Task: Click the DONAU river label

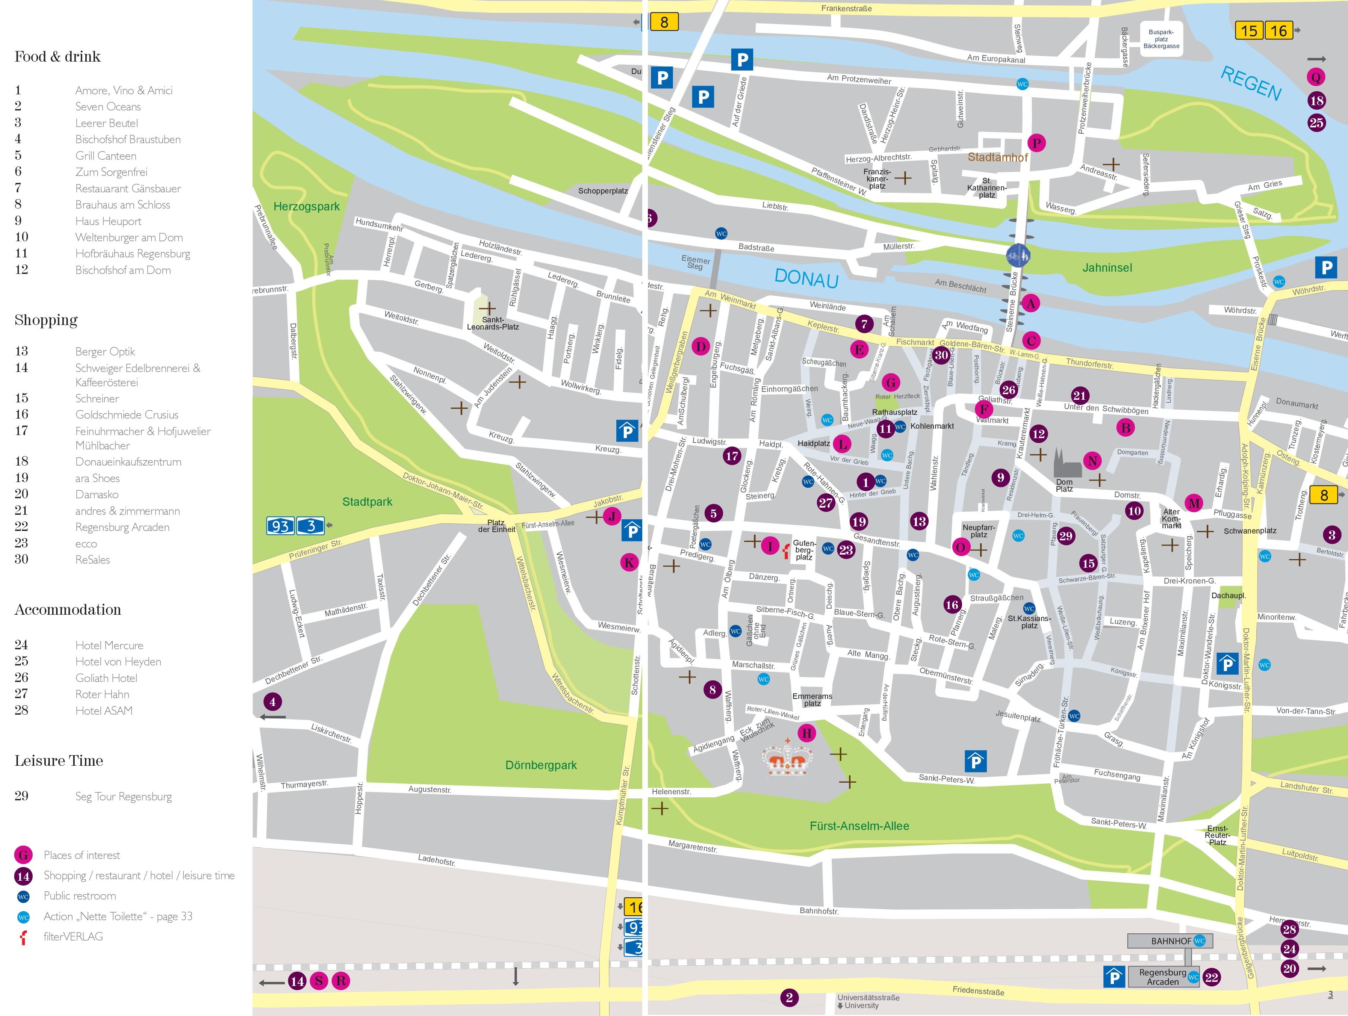Action: 806,278
